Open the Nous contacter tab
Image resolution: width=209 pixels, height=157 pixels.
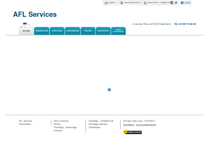pos(118,31)
